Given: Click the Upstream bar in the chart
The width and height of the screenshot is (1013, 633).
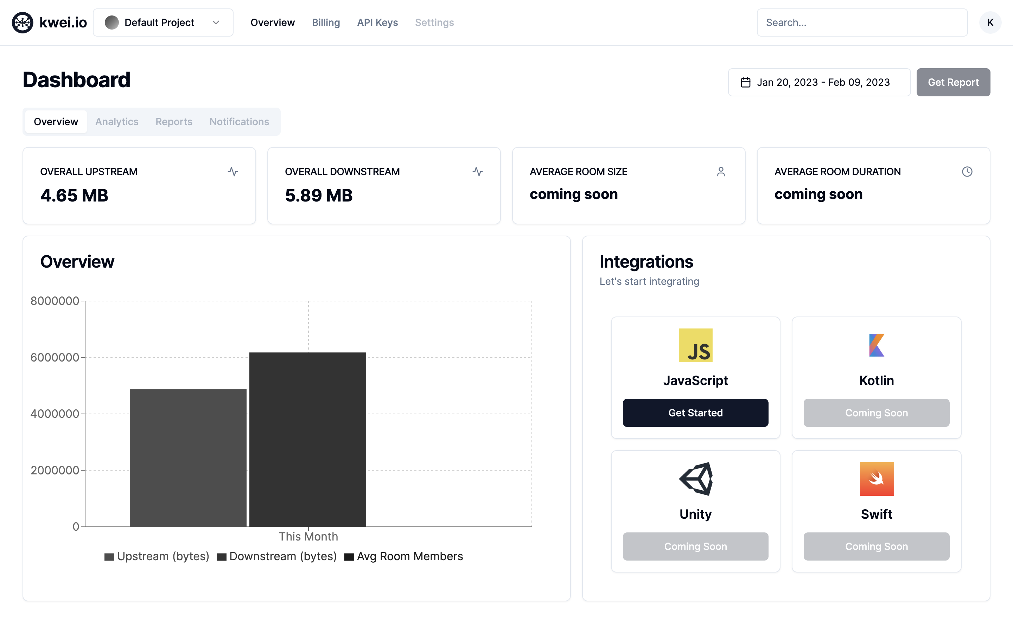Looking at the screenshot, I should (x=188, y=458).
